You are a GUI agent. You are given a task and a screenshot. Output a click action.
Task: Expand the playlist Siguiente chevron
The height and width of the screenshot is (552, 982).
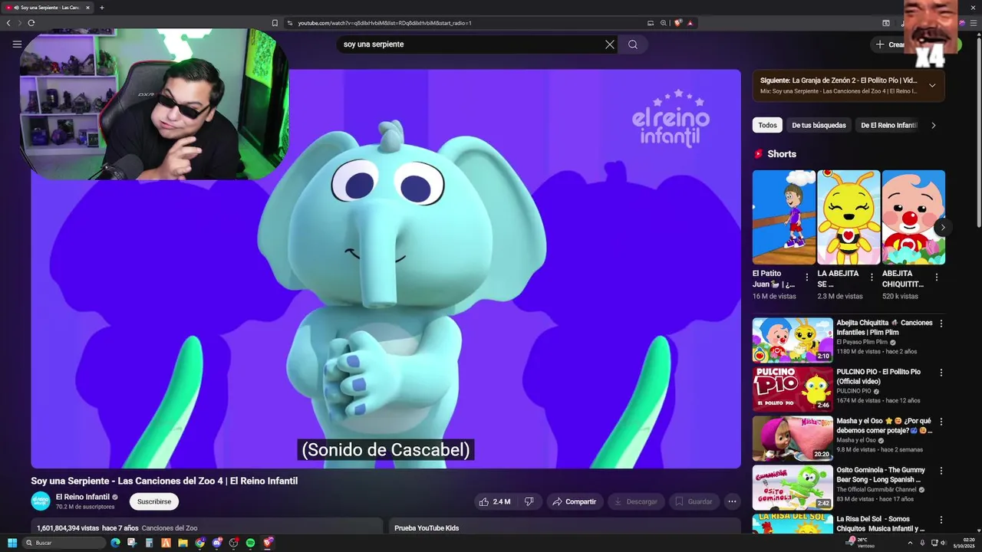932,85
